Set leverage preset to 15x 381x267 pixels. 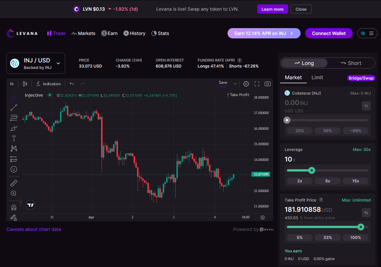coord(355,181)
